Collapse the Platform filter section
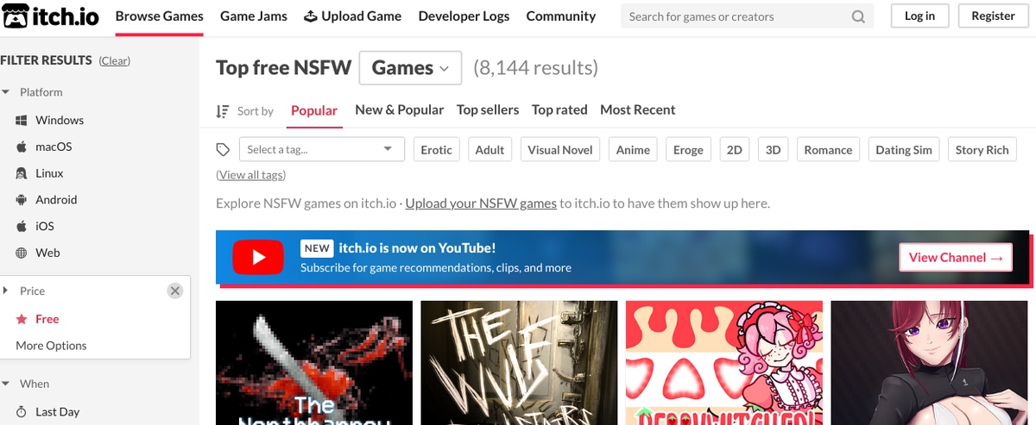 5,92
